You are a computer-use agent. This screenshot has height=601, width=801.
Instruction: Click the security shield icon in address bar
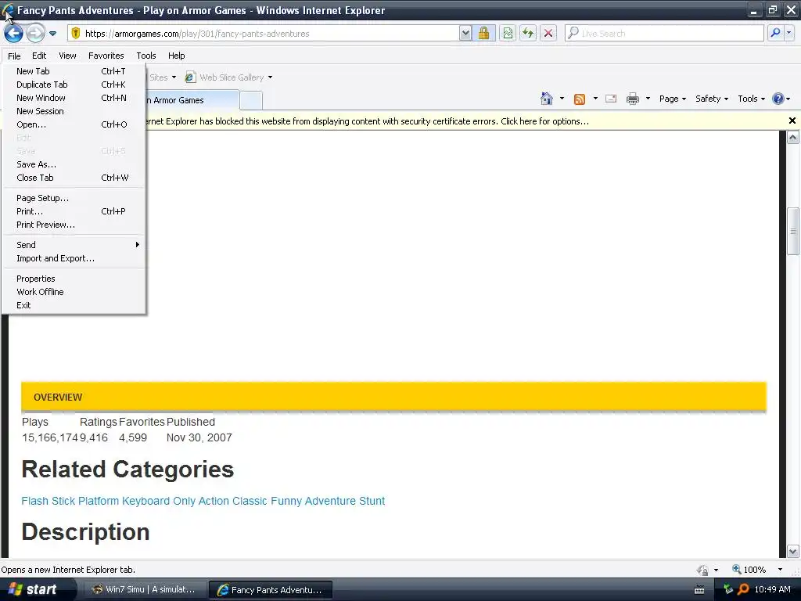[x=76, y=34]
